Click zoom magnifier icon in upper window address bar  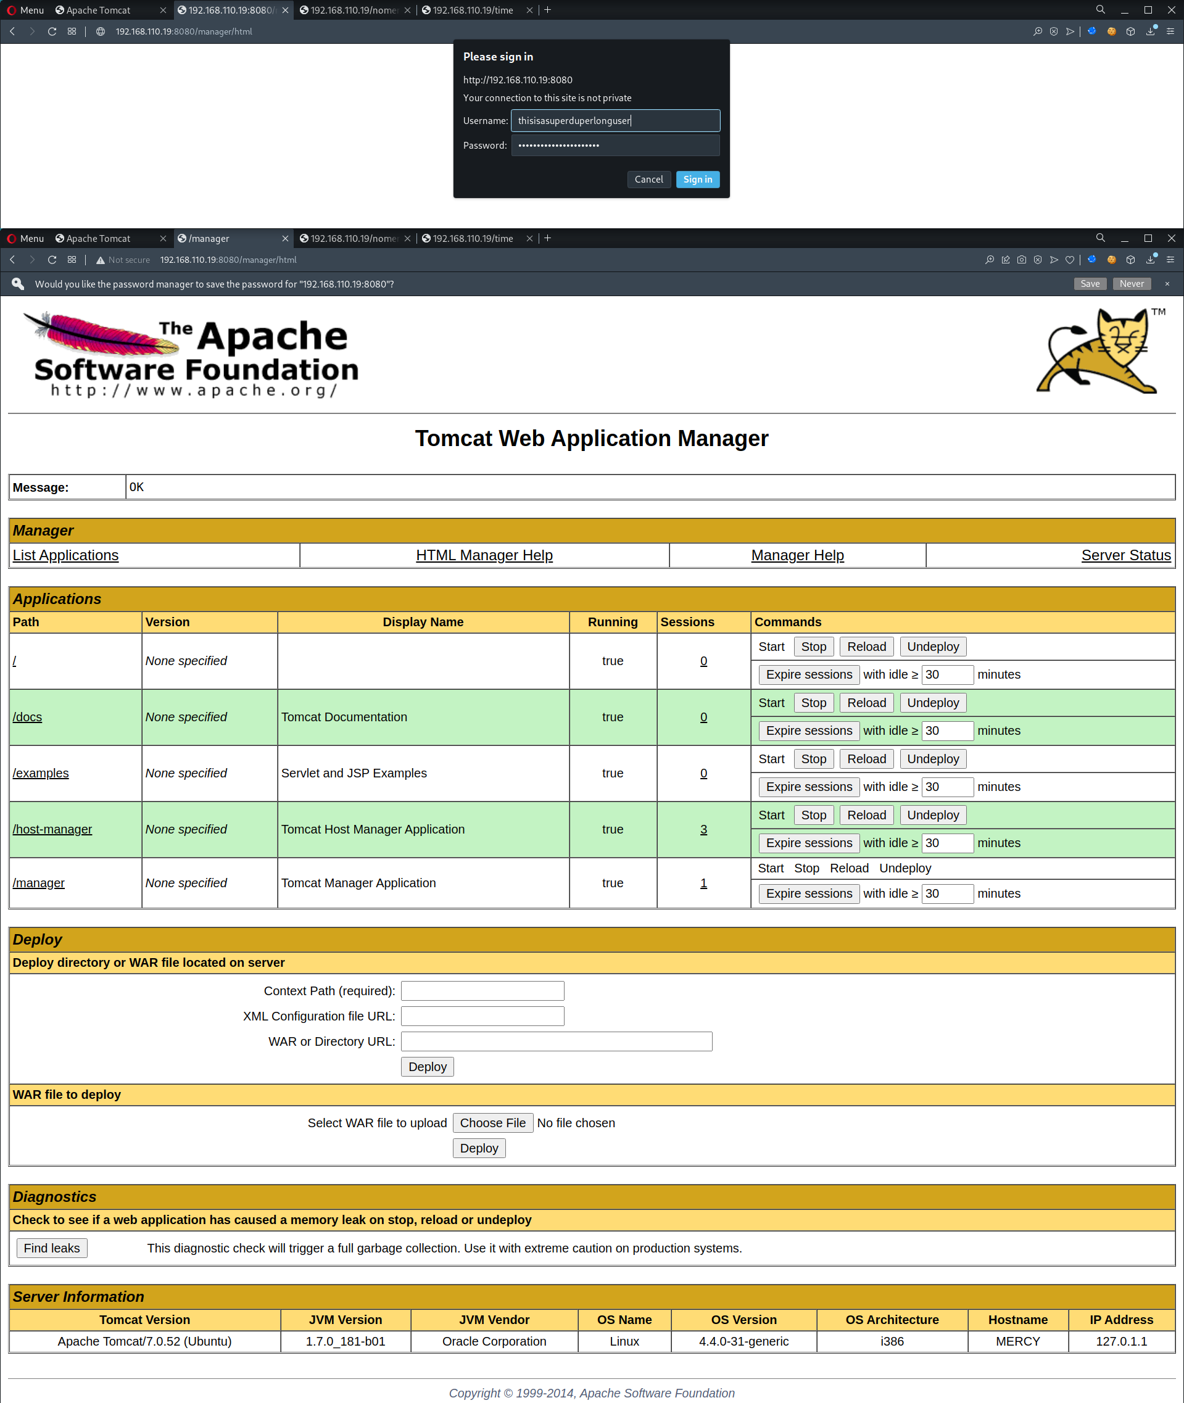click(1038, 31)
